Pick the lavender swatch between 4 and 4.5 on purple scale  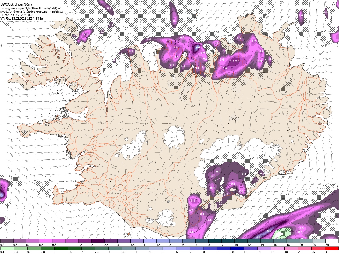pyautogui.click(x=149, y=241)
